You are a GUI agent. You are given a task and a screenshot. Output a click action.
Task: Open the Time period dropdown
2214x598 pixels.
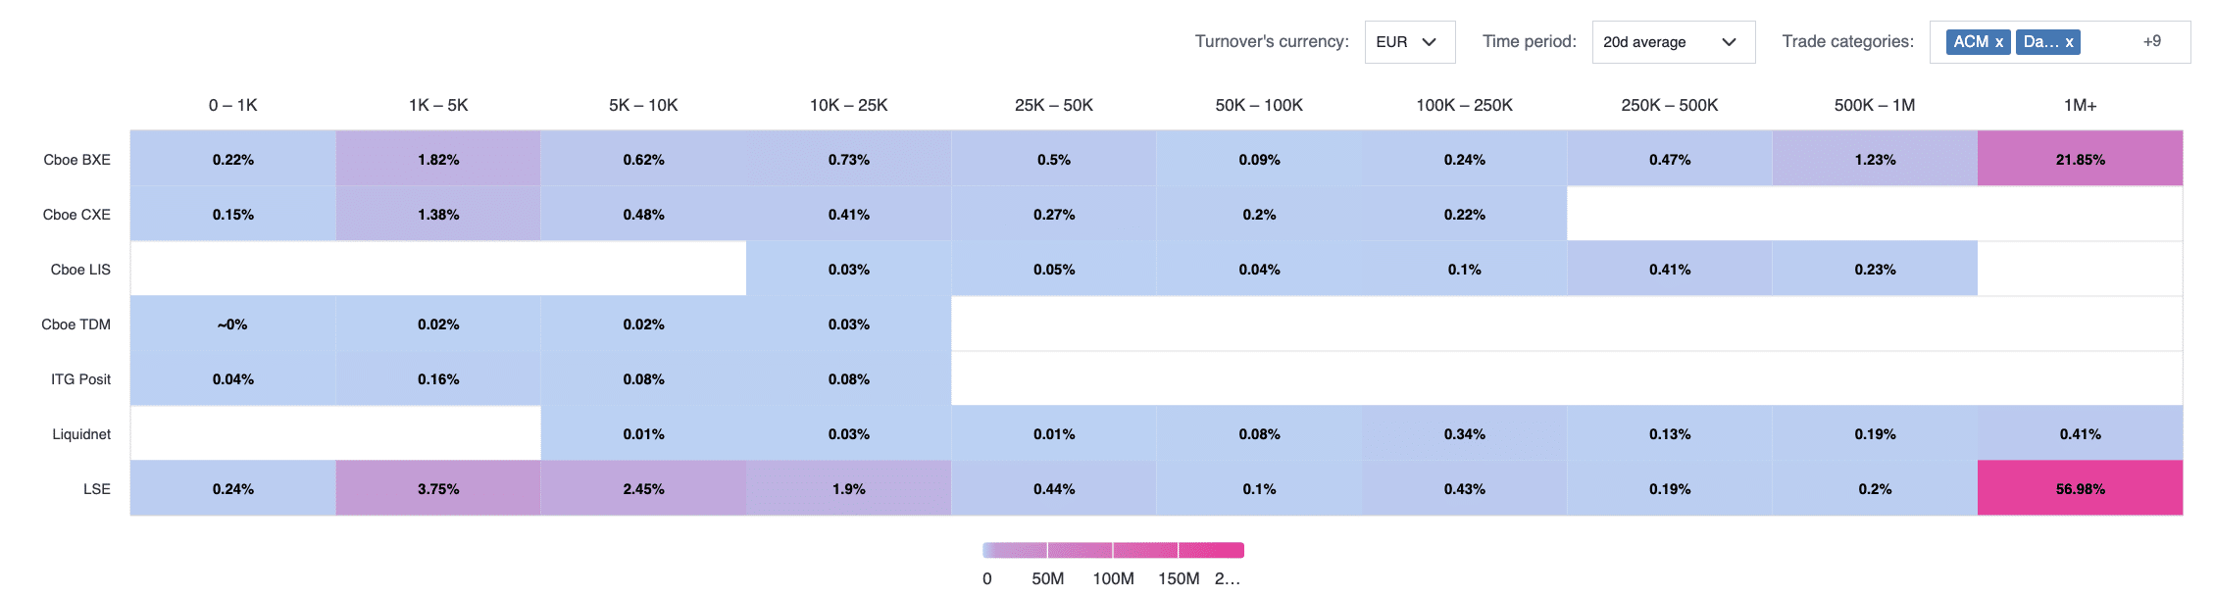[x=1673, y=42]
